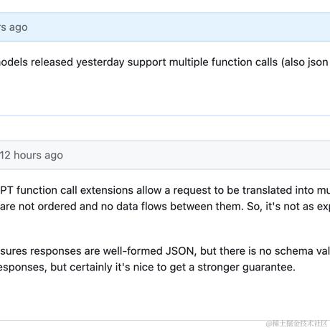Click "are not ordered" text line
This screenshot has height=330, width=330.
coord(38,207)
